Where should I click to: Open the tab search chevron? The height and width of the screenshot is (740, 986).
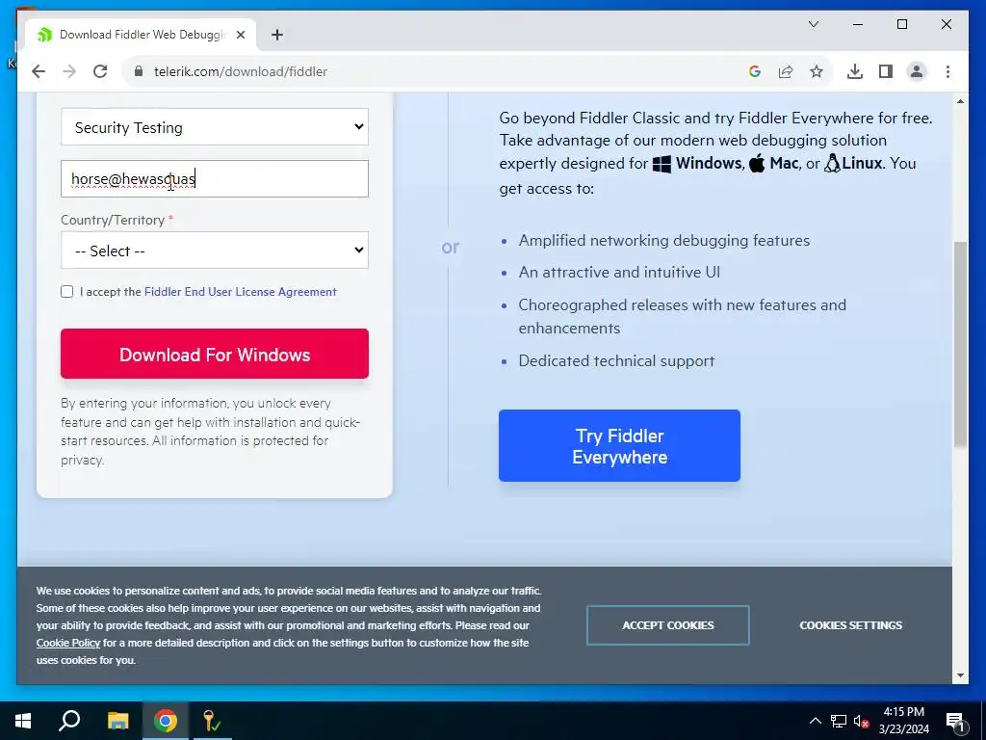pyautogui.click(x=813, y=24)
